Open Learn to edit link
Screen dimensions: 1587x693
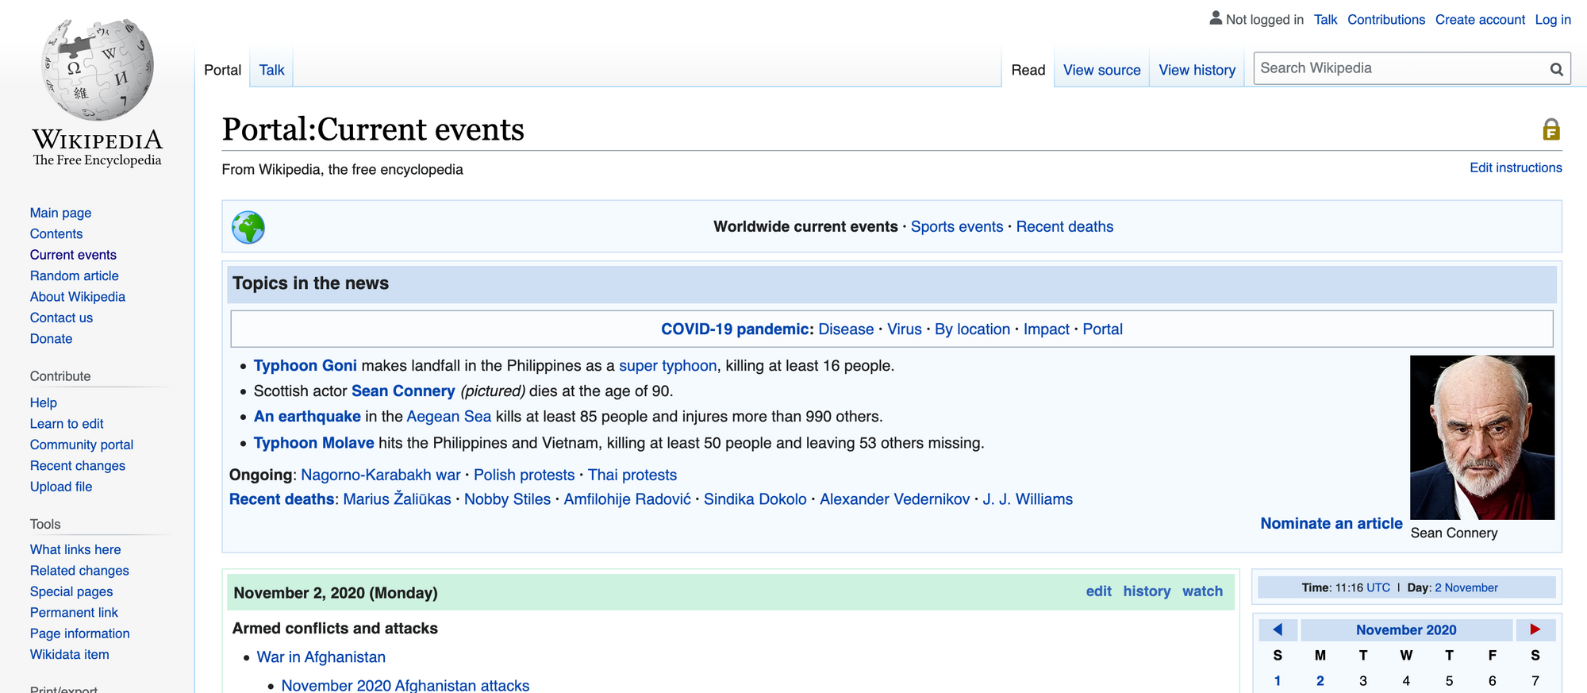67,423
